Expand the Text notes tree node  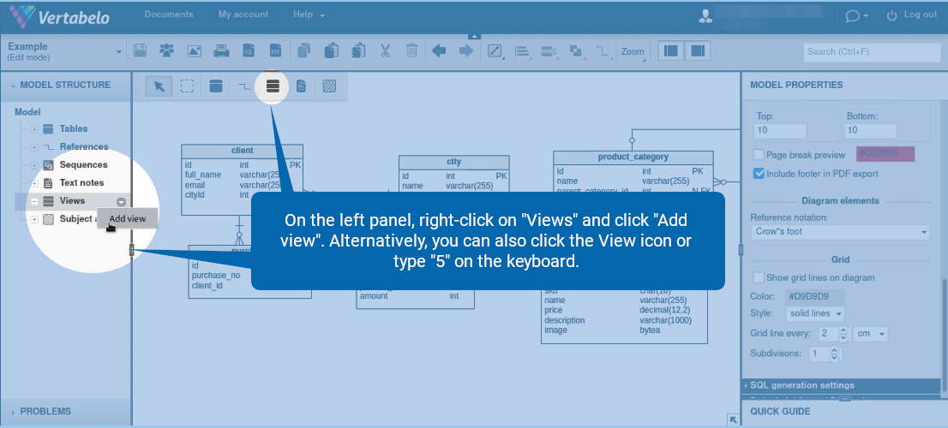point(34,183)
